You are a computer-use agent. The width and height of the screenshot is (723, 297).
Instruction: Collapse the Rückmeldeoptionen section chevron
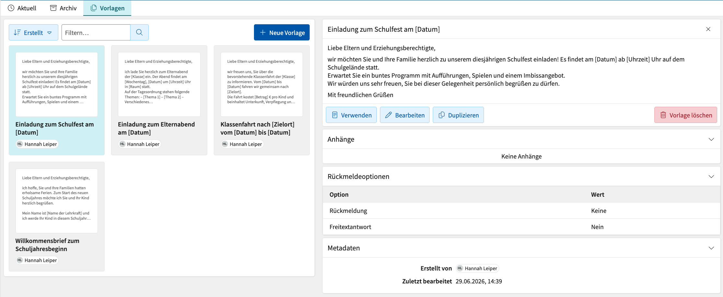point(711,177)
